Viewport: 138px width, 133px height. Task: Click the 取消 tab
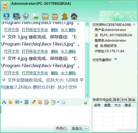coord(132,100)
